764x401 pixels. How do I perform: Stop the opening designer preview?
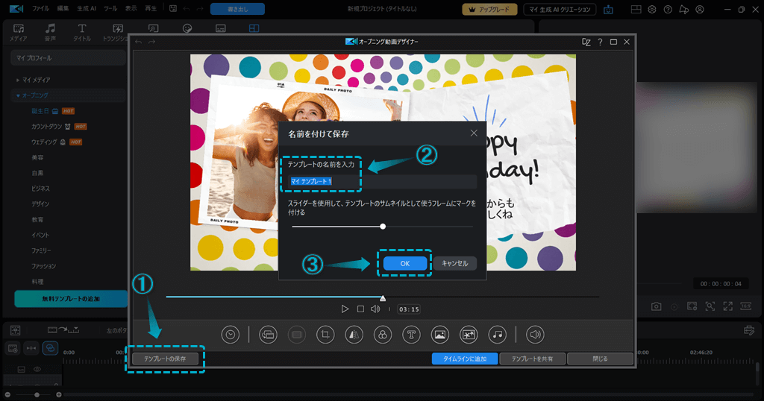tap(360, 309)
